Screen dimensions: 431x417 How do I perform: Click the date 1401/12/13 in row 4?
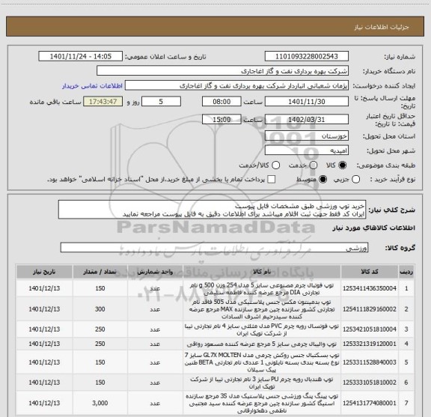coord(44,344)
